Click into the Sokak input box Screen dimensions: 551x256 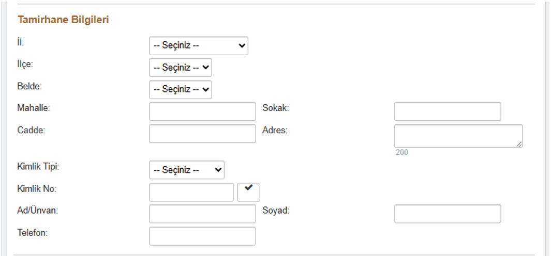pyautogui.click(x=448, y=111)
